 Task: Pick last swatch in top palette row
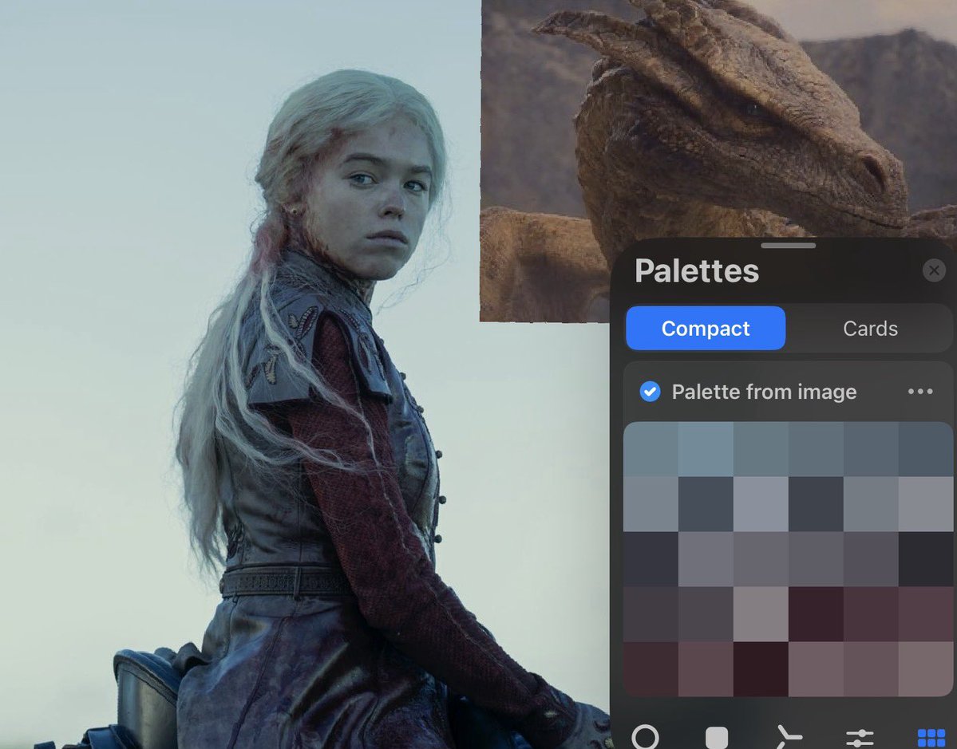pyautogui.click(x=925, y=449)
